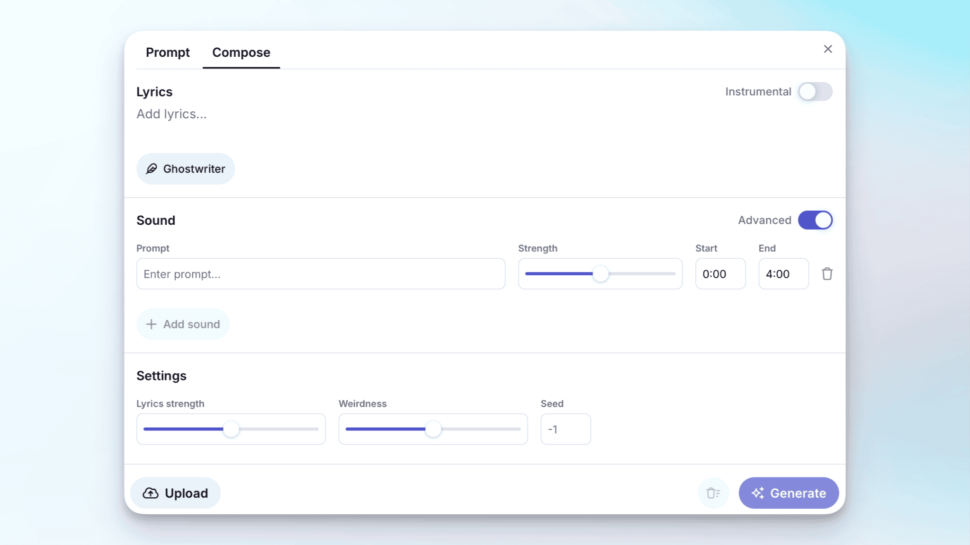
Task: Click the Lyrics strength slider knob
Action: click(231, 429)
